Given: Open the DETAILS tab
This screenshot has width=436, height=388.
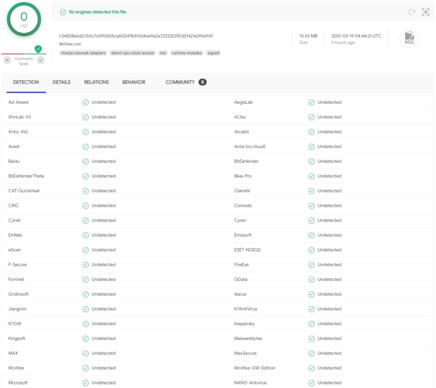Looking at the screenshot, I should [x=61, y=82].
